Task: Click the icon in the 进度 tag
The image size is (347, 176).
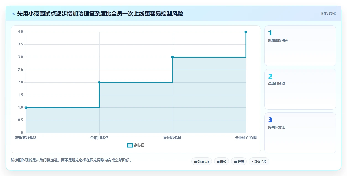Action: tap(235, 162)
